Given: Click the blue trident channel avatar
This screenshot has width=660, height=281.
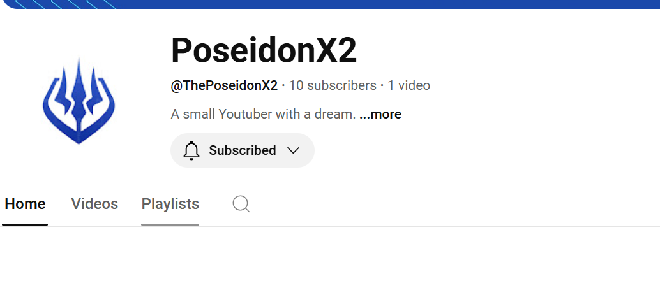Looking at the screenshot, I should 79,101.
